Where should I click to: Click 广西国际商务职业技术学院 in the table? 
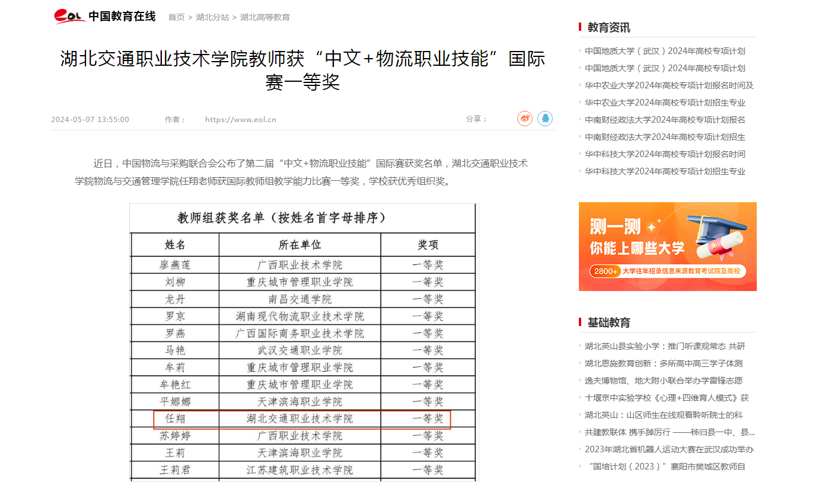[x=300, y=334]
